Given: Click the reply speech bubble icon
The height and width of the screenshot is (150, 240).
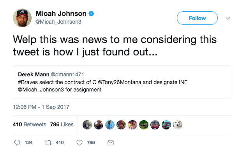Looking at the screenshot, I should 17,143.
